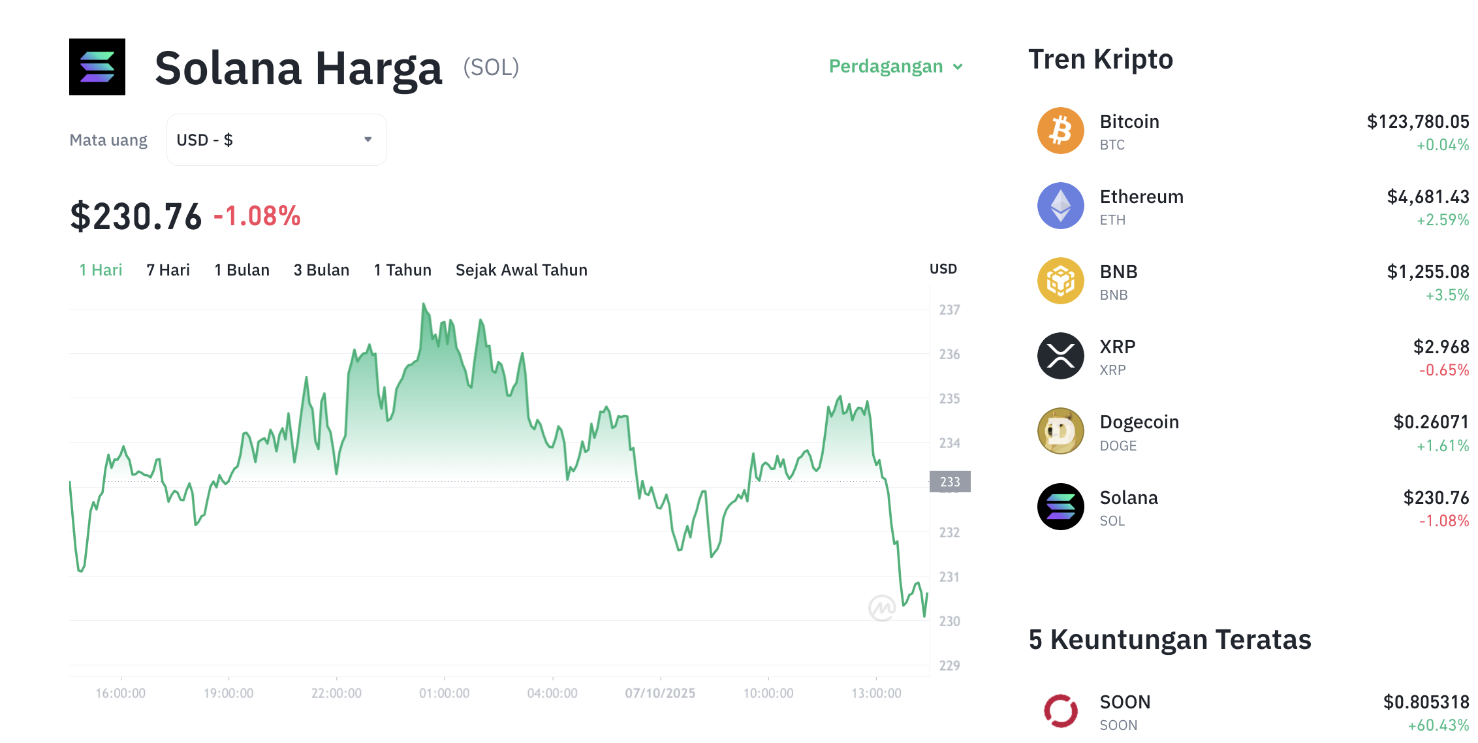
Task: Click the Solana icon in Tren Kripto
Action: click(1060, 507)
